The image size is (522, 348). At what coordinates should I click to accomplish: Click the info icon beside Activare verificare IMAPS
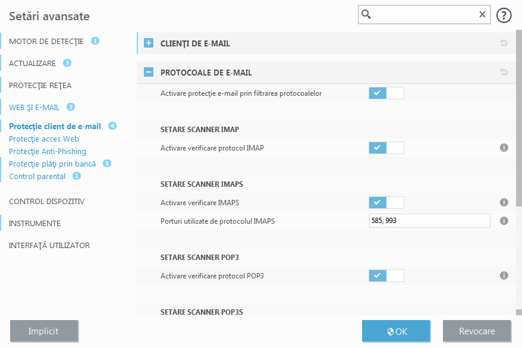[x=504, y=202]
